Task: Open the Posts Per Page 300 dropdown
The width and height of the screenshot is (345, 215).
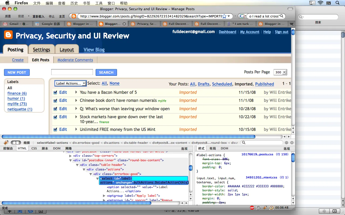Action: pyautogui.click(x=280, y=72)
